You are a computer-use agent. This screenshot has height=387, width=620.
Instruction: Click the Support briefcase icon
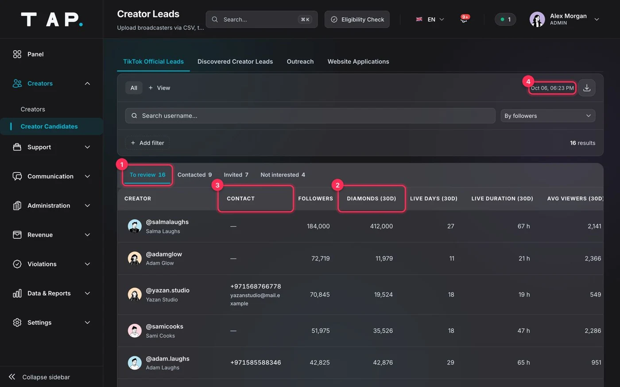click(17, 147)
